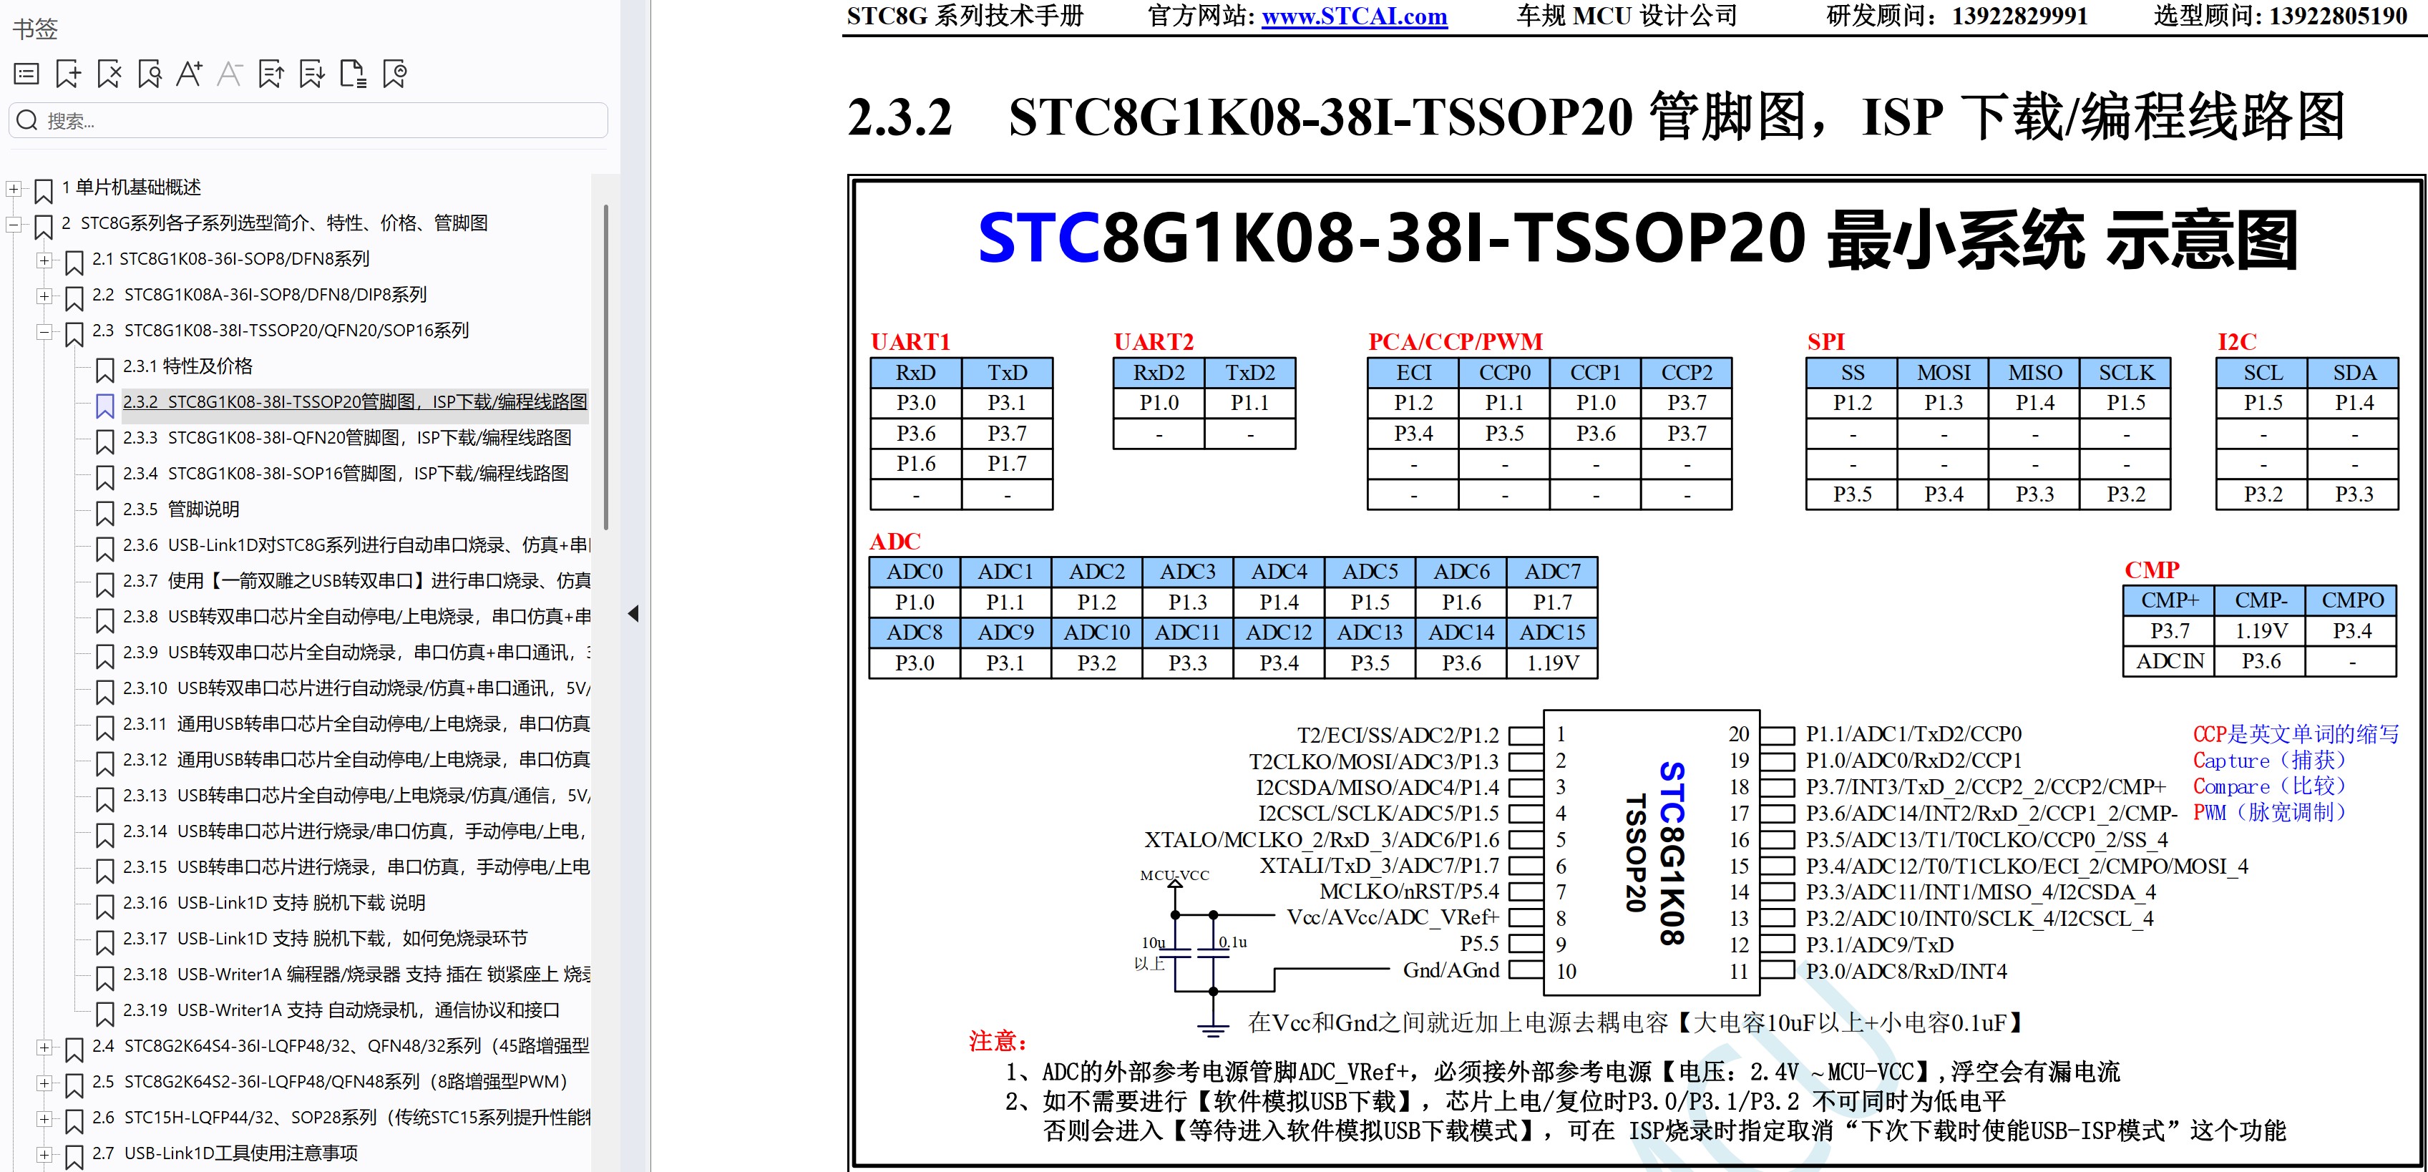
Task: Open bookmark 2.3.12 通用USB转串口
Action: coord(356,761)
